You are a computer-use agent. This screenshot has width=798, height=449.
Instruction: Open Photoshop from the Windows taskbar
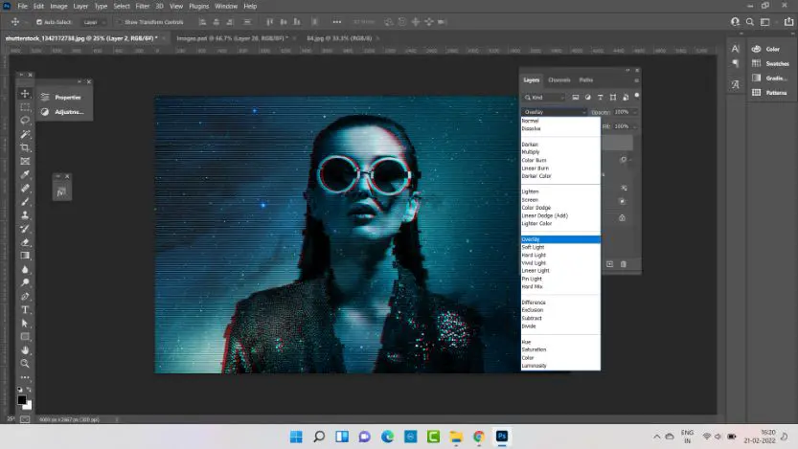point(501,437)
